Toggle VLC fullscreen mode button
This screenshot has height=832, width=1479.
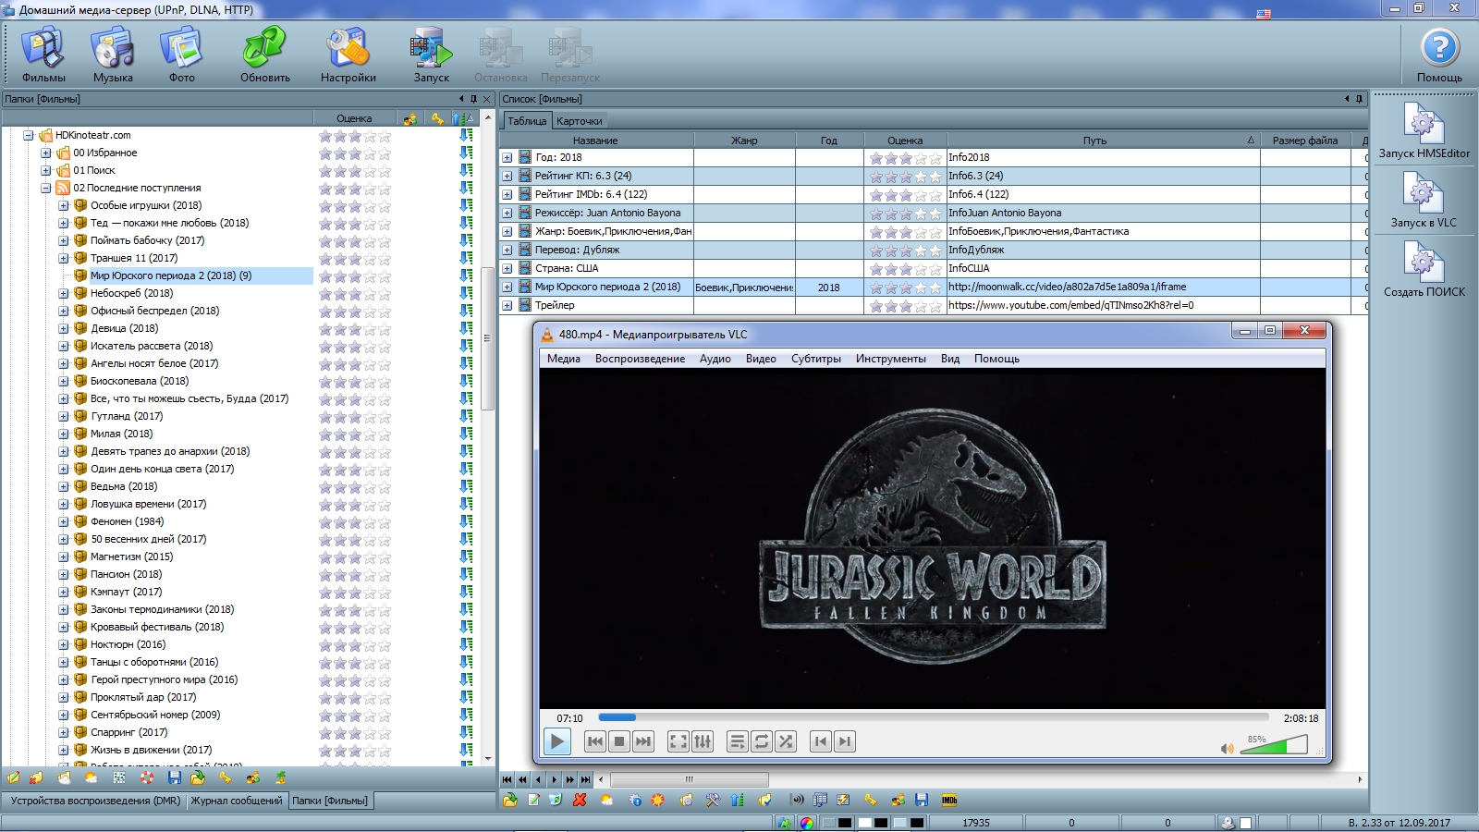(678, 741)
